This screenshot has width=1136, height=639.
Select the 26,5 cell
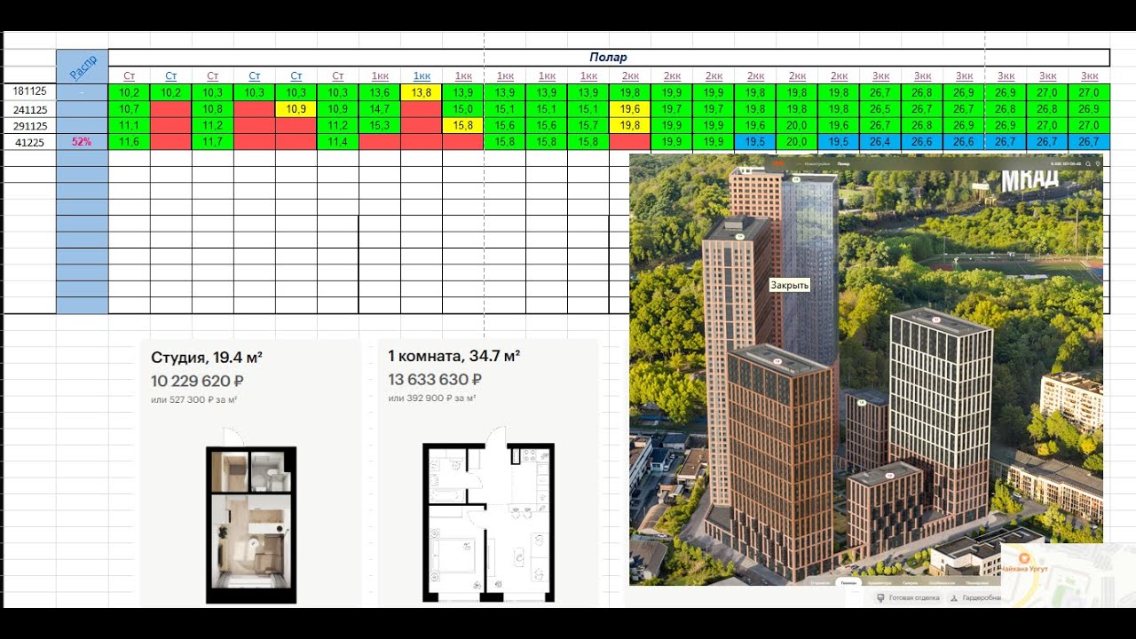880,109
